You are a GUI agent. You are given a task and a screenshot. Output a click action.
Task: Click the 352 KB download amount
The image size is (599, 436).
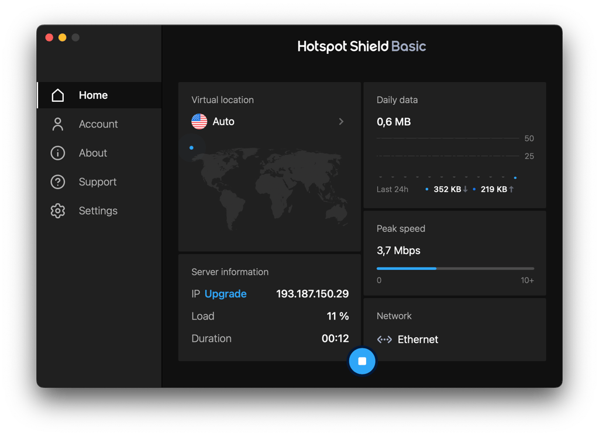click(447, 189)
